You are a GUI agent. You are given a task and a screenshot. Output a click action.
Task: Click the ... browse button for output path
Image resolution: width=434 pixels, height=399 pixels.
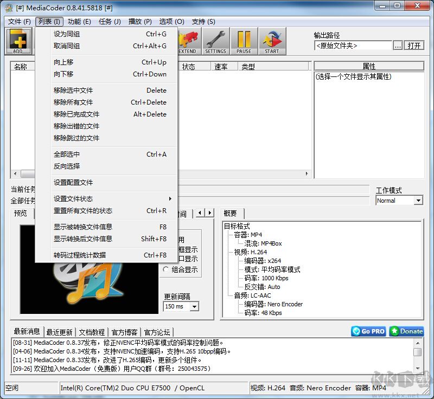coord(398,46)
